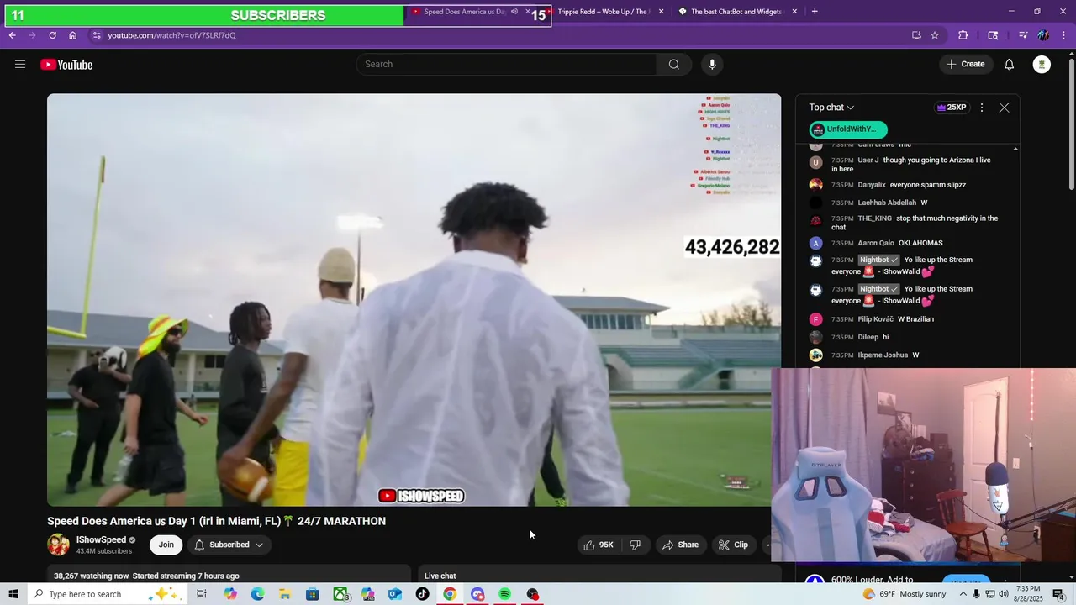The image size is (1076, 605).
Task: Open the browser extensions puzzle icon
Action: click(x=963, y=35)
